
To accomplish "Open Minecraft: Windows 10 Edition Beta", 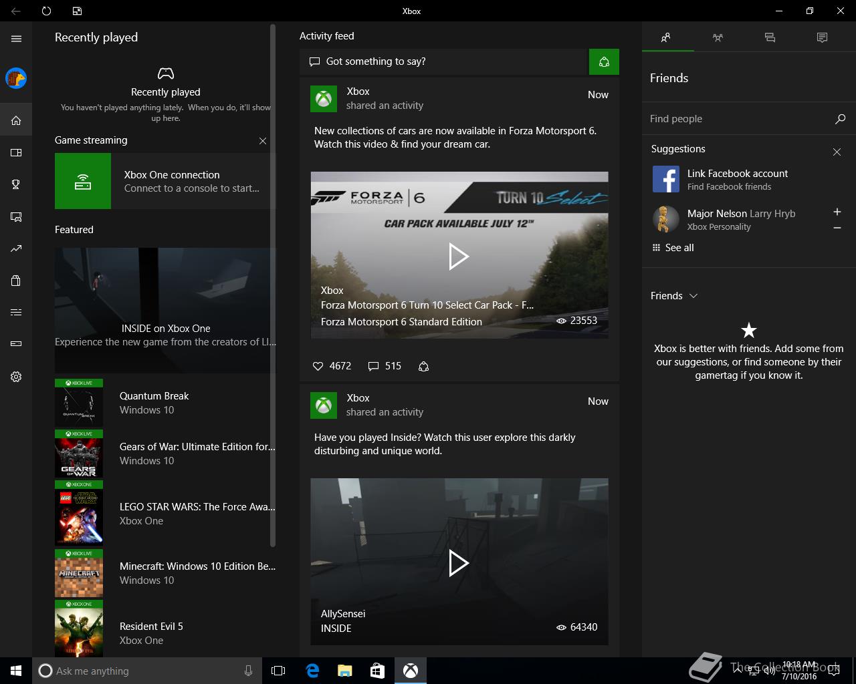I will pos(165,573).
